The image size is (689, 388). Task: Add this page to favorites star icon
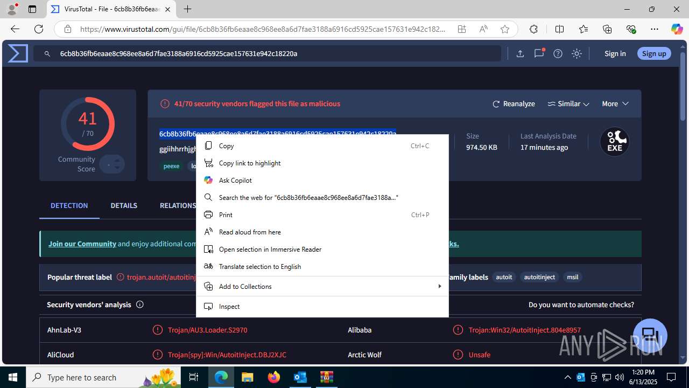tap(504, 29)
